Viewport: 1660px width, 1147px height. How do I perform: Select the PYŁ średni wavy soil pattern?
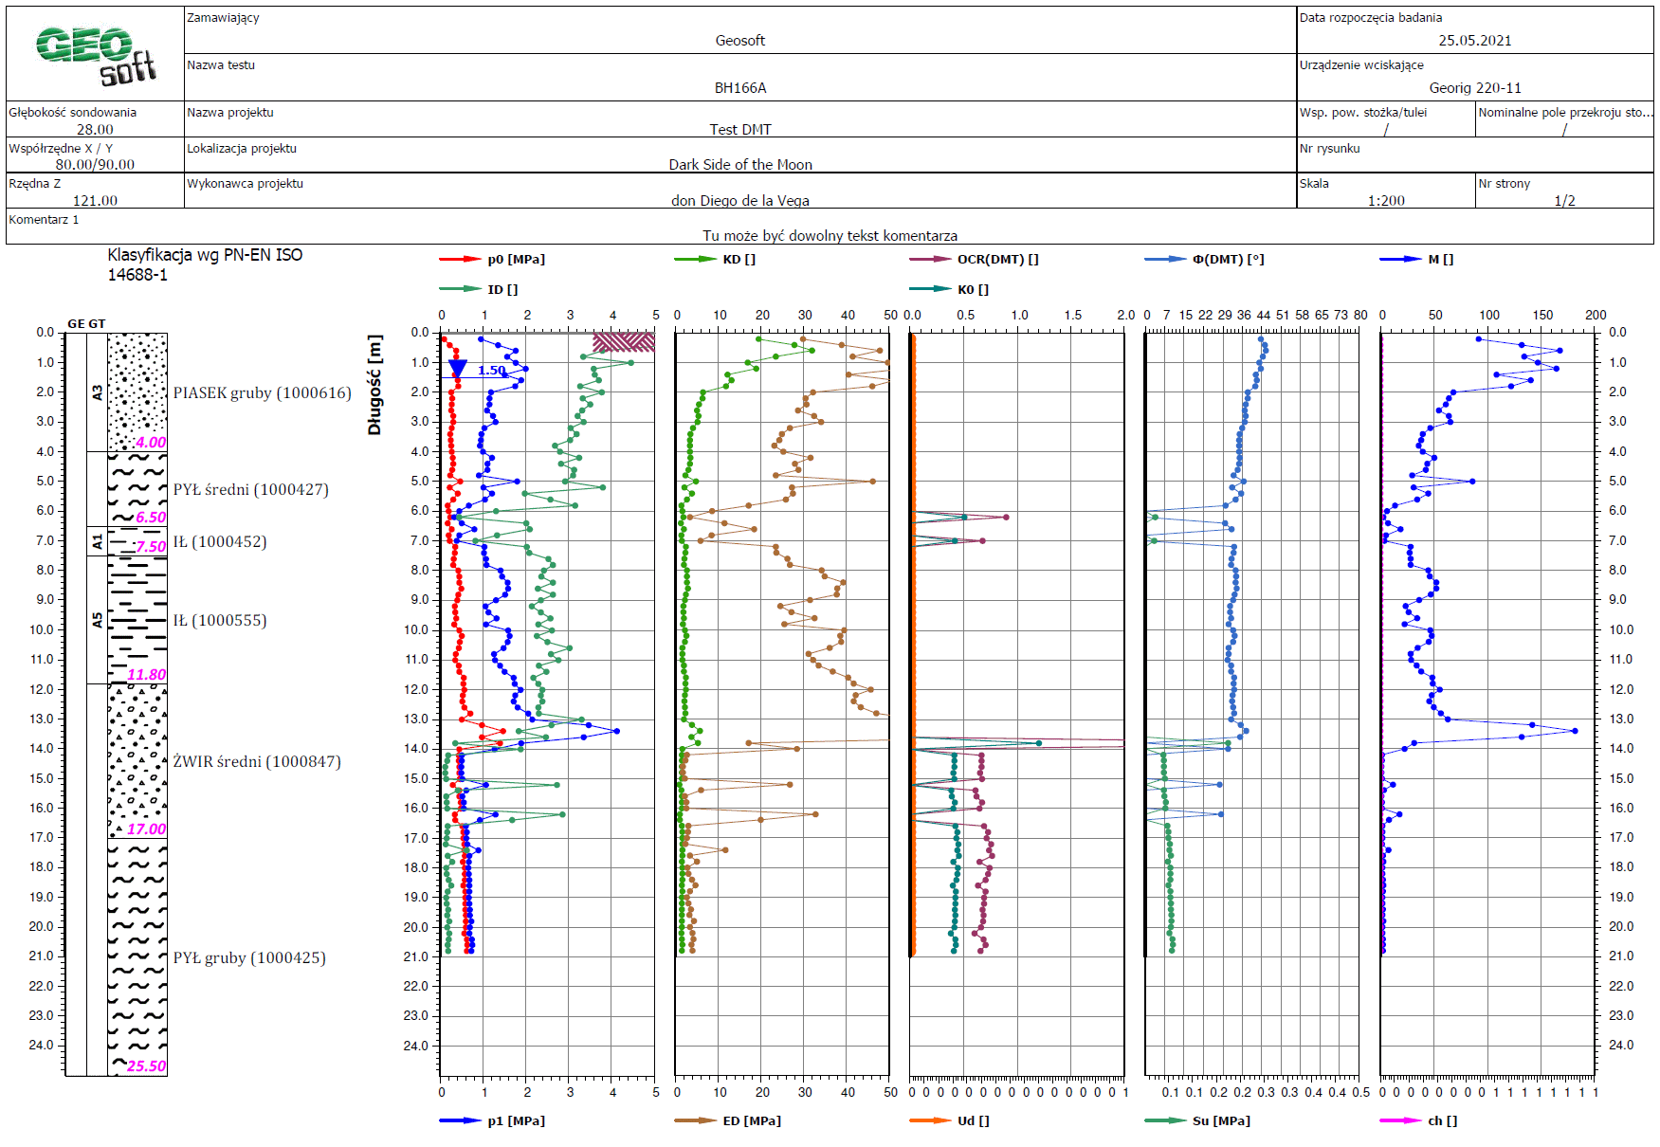pyautogui.click(x=137, y=489)
